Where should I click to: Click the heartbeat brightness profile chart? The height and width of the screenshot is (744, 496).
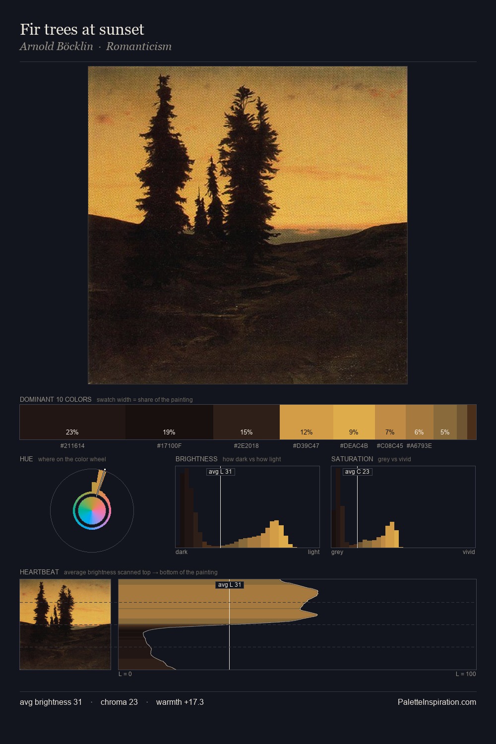tap(297, 624)
